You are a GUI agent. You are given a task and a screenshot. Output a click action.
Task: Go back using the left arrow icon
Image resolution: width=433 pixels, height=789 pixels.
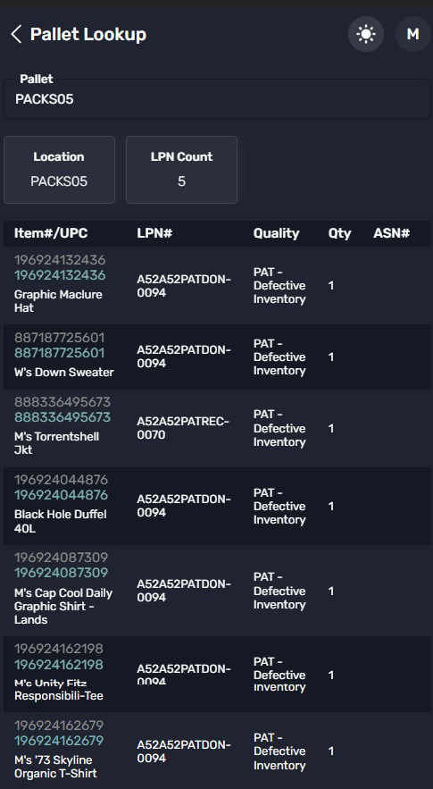(16, 34)
